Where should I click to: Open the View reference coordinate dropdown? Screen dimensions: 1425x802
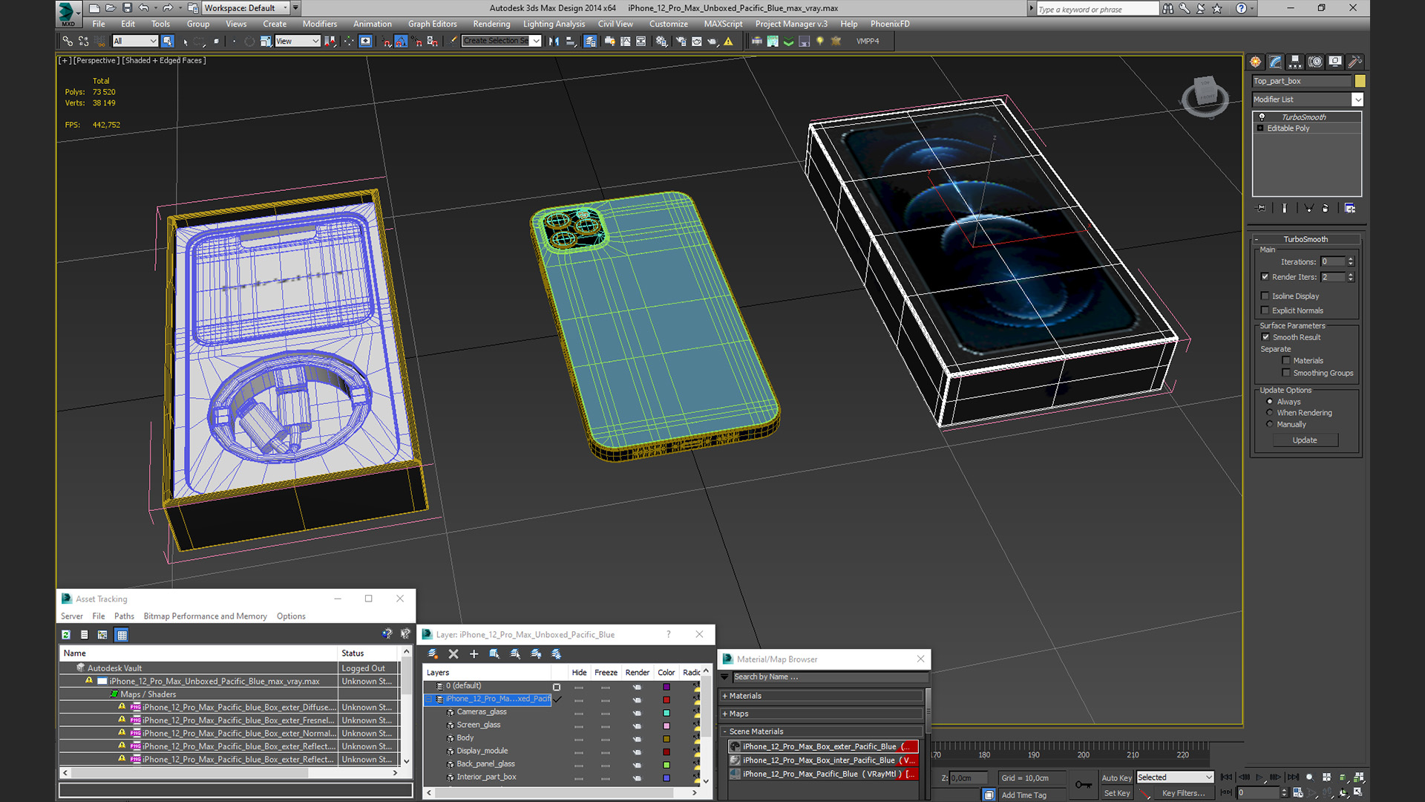(x=297, y=42)
